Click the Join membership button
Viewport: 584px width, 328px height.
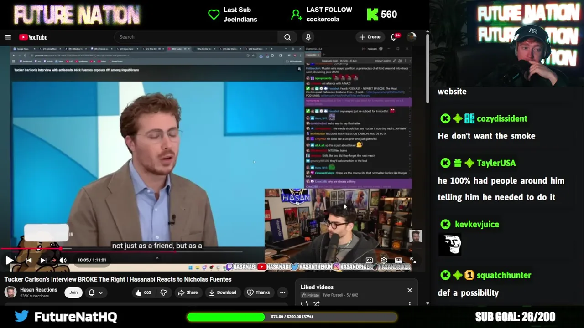pyautogui.click(x=73, y=292)
